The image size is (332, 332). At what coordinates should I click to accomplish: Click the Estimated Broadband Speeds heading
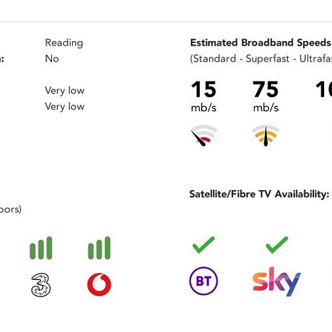tap(261, 43)
